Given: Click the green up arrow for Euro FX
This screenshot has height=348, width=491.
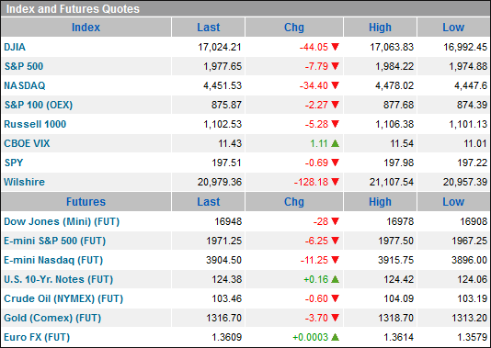Looking at the screenshot, I should pos(335,337).
